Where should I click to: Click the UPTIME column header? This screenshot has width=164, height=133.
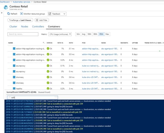(x=135, y=43)
